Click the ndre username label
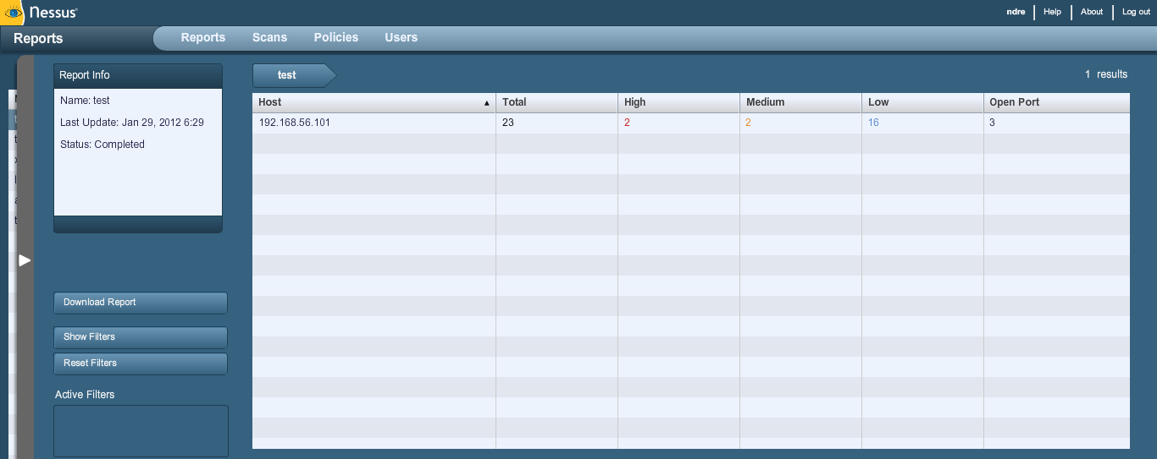Image resolution: width=1157 pixels, height=459 pixels. (1016, 12)
